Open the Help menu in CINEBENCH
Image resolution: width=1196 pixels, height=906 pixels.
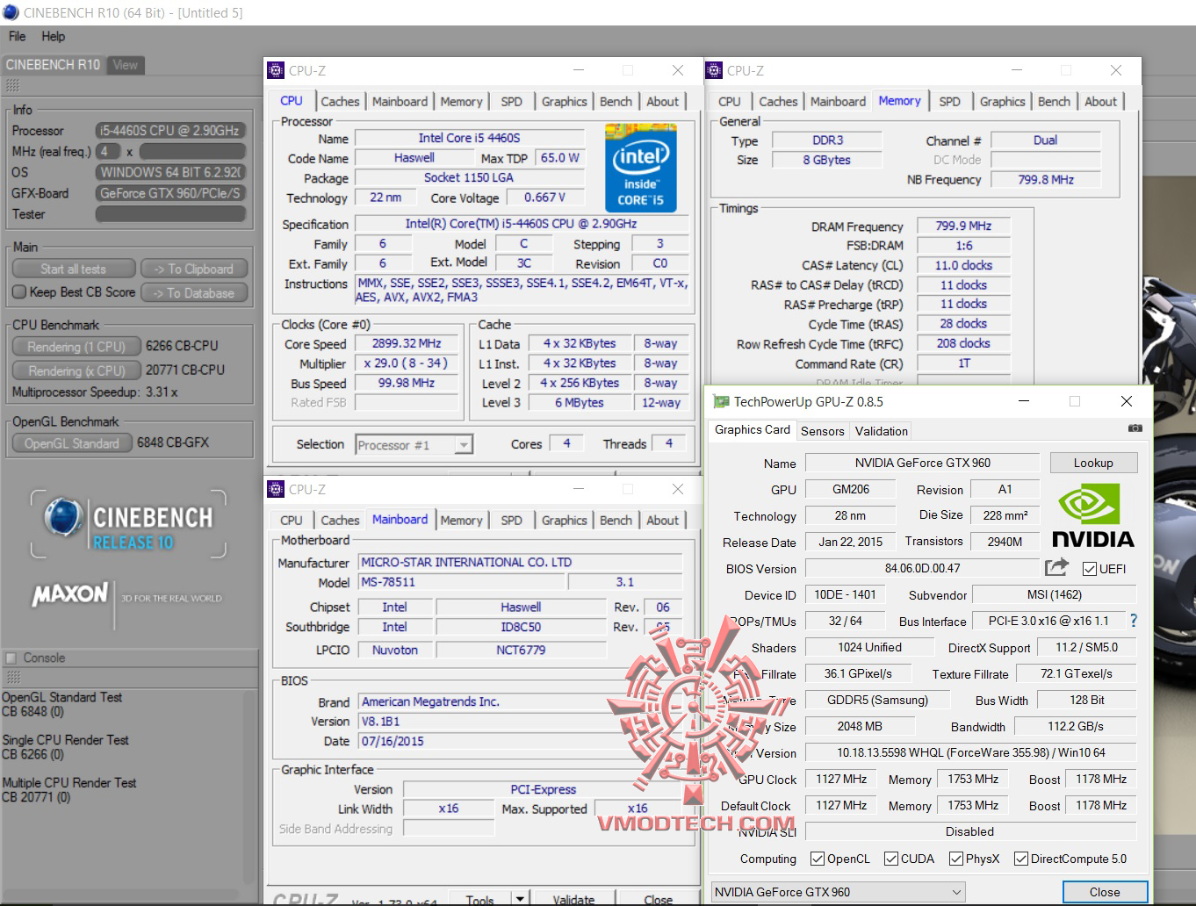(53, 36)
